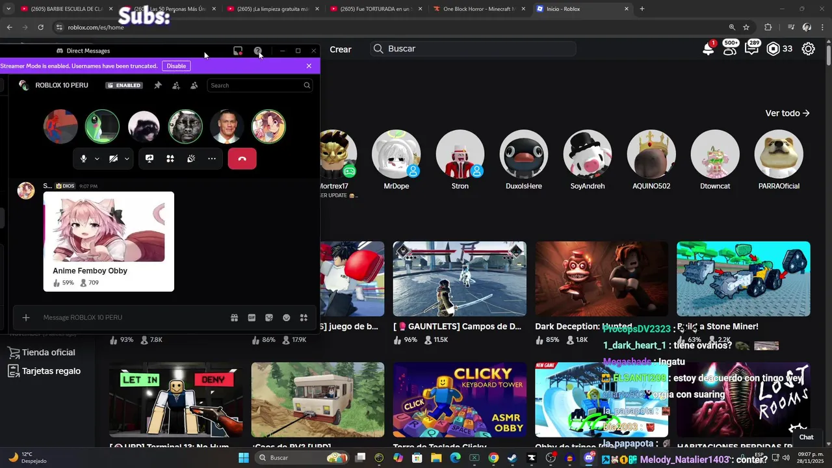The height and width of the screenshot is (468, 832).
Task: Open friend Stron's profile
Action: click(x=460, y=160)
